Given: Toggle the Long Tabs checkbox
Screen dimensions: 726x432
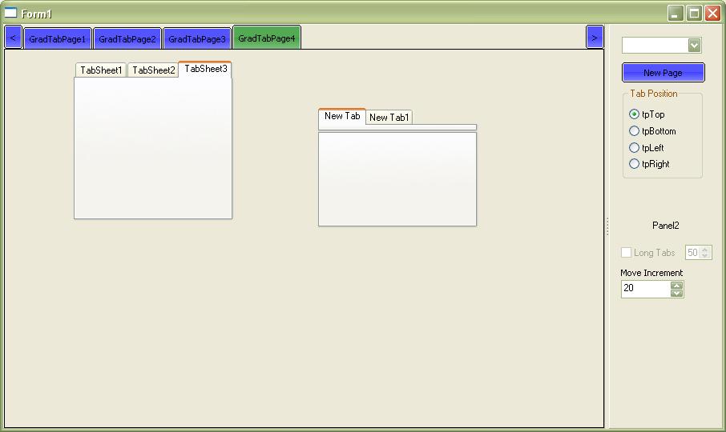Looking at the screenshot, I should click(627, 253).
